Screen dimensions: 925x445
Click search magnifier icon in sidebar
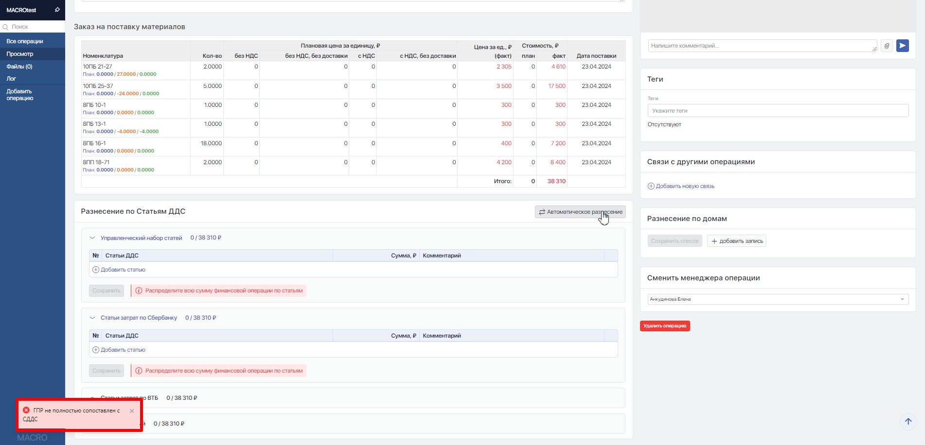click(x=6, y=27)
